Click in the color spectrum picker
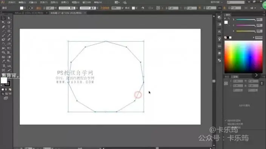The image size is (266, 149). 243,57
